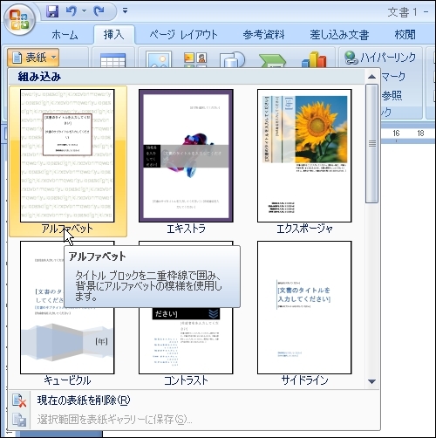Open the ページ レイアウト tab
436x438 pixels.
[183, 35]
